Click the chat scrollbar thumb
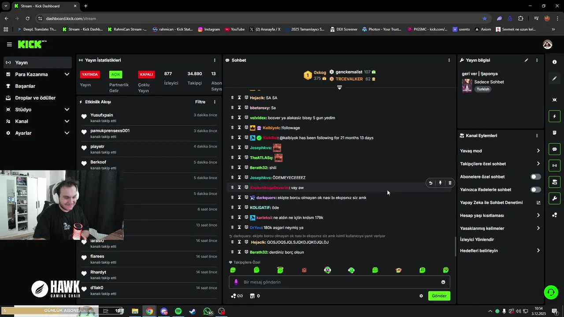The image size is (564, 317). [455, 247]
